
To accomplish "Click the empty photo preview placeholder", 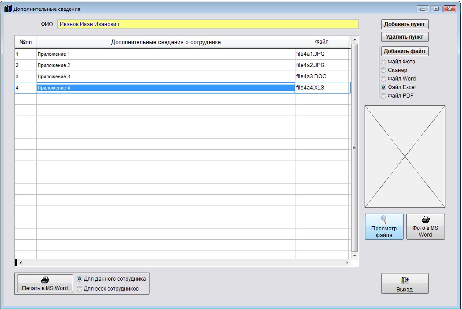I will [x=405, y=157].
